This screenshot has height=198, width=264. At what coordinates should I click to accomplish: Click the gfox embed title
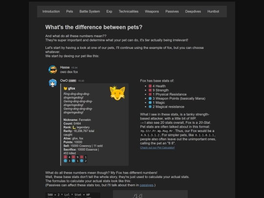pos(71,88)
